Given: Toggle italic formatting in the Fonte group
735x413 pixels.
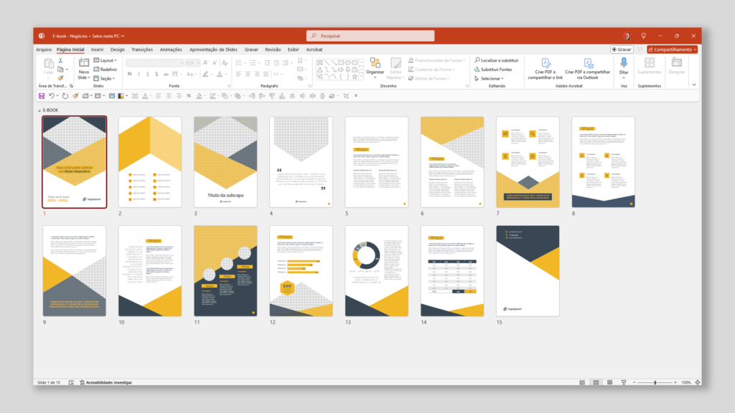Looking at the screenshot, I should pyautogui.click(x=138, y=74).
